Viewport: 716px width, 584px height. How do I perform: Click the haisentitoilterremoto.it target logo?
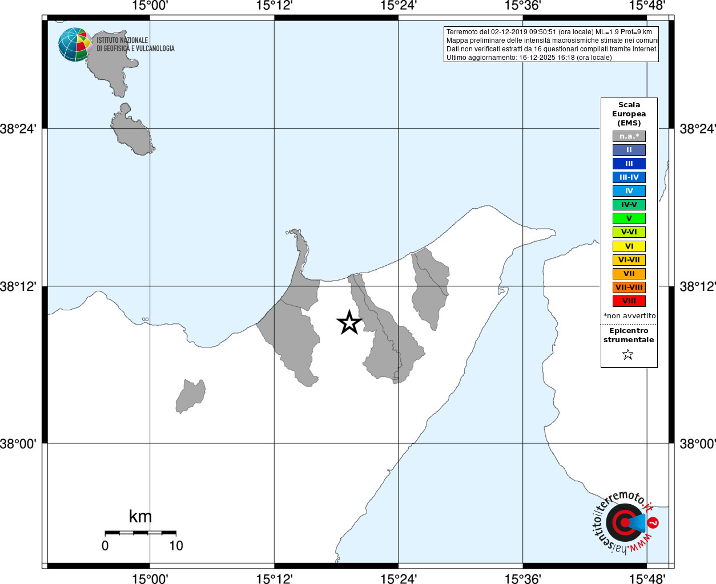pos(624,522)
